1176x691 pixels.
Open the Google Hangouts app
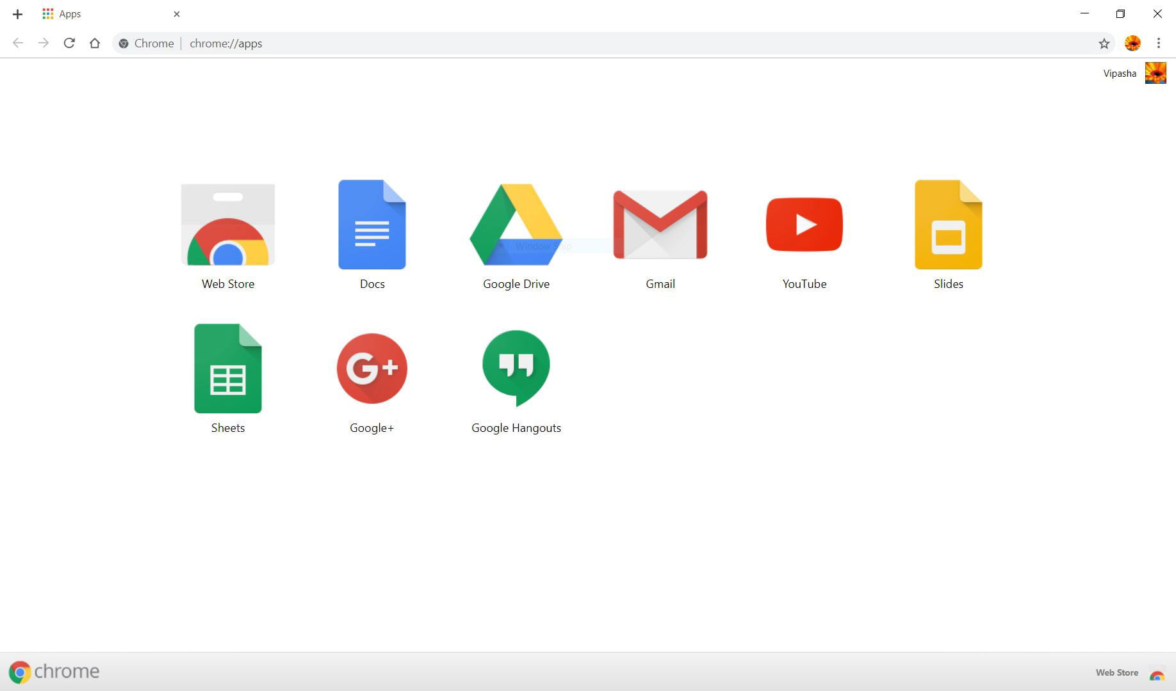(516, 369)
